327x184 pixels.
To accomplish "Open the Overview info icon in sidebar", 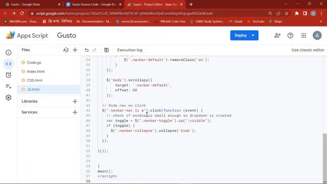I will point(8,53).
